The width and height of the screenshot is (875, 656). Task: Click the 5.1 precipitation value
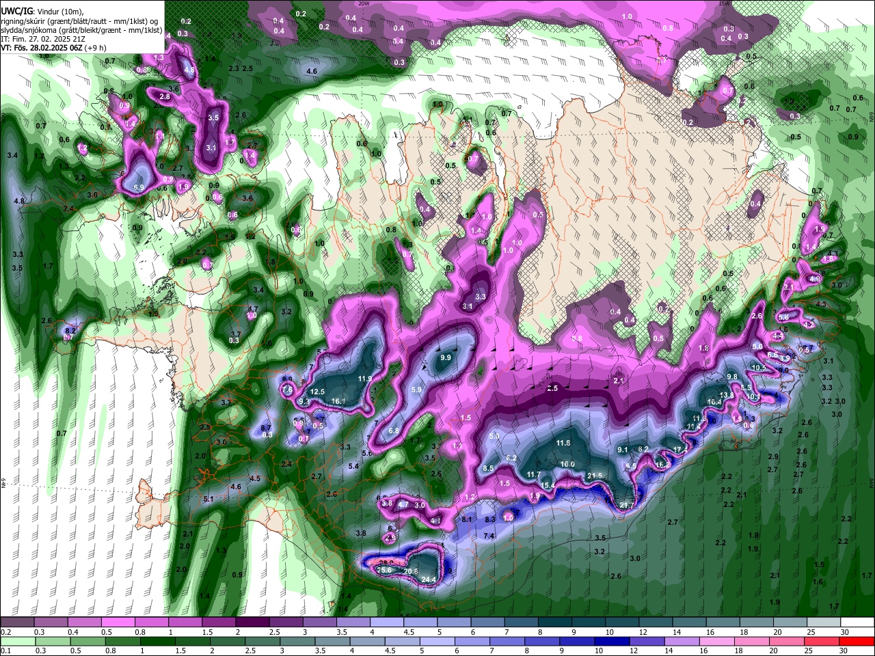[209, 500]
